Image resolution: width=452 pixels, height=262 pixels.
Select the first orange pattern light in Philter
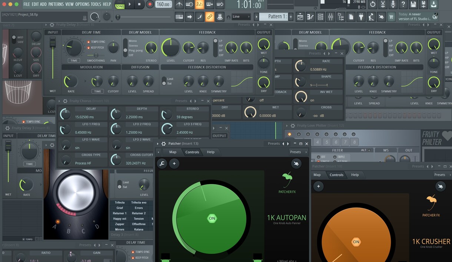pos(289,134)
